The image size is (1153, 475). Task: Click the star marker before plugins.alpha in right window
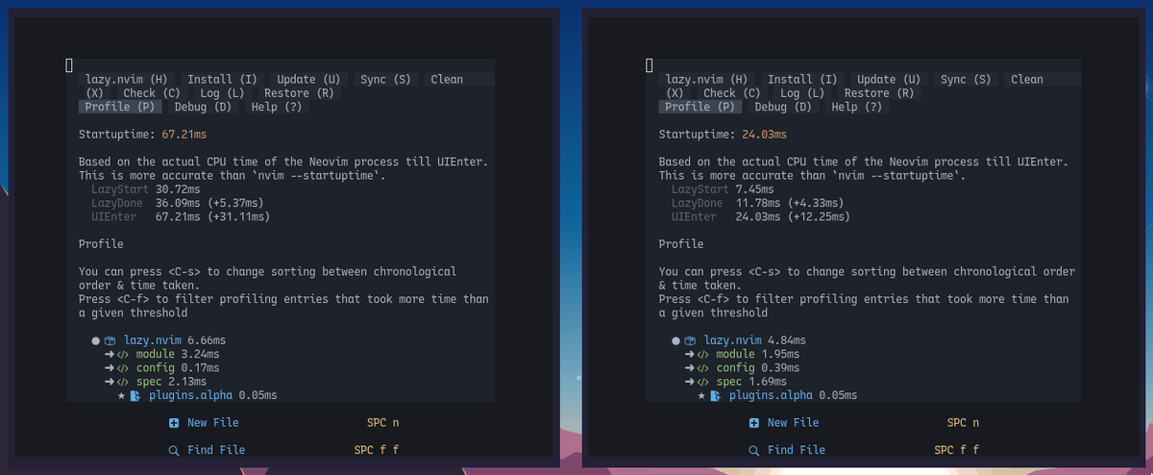[702, 395]
